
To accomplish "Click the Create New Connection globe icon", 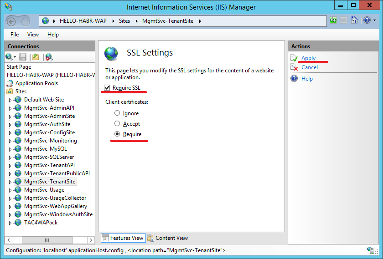I will (9, 57).
